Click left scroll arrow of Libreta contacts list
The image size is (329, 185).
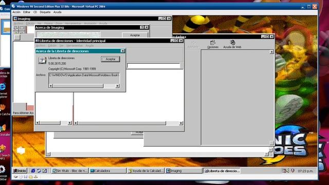click(x=76, y=123)
